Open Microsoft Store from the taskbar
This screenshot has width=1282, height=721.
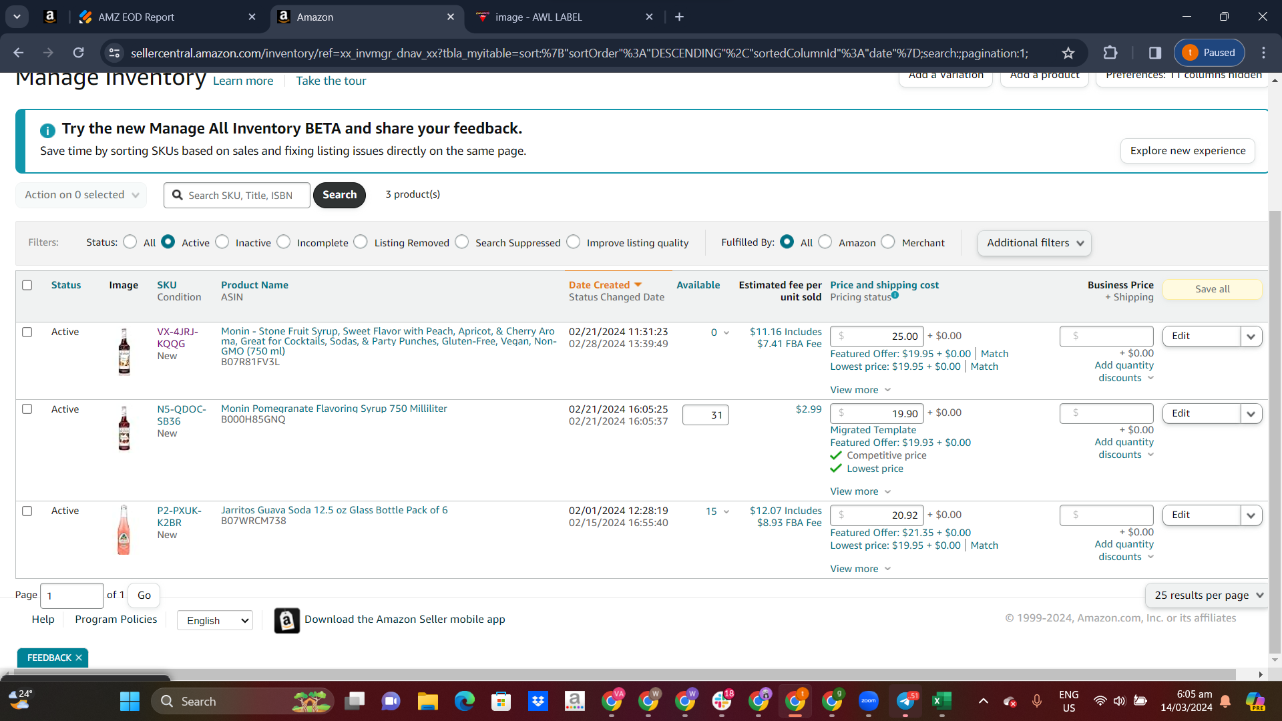point(501,701)
